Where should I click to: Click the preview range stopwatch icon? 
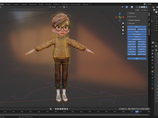[x=129, y=109]
